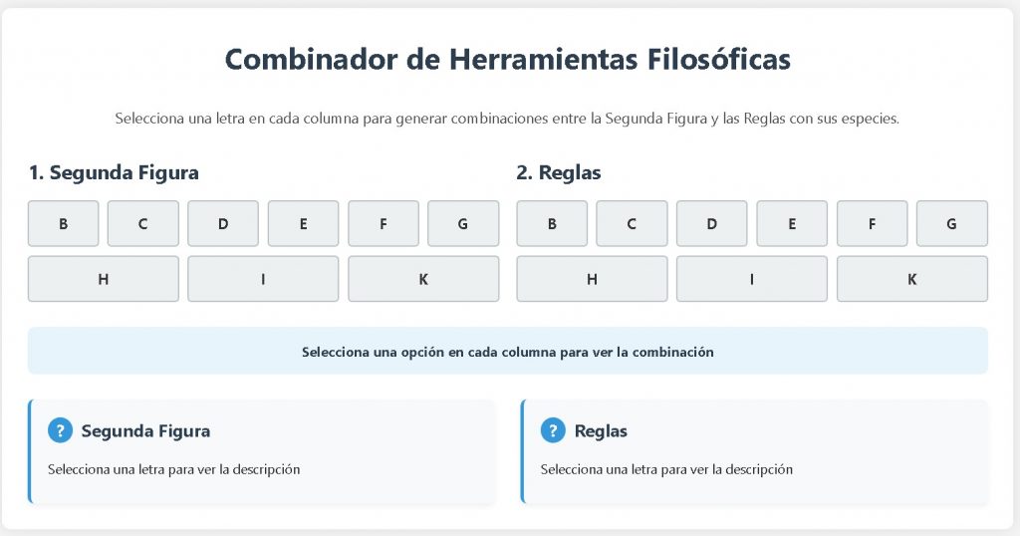The width and height of the screenshot is (1020, 536).
Task: Choose letter K in Segunda Figura
Action: point(423,279)
